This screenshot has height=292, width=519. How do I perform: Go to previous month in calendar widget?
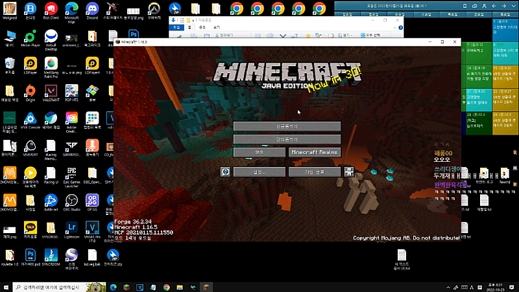pos(494,6)
